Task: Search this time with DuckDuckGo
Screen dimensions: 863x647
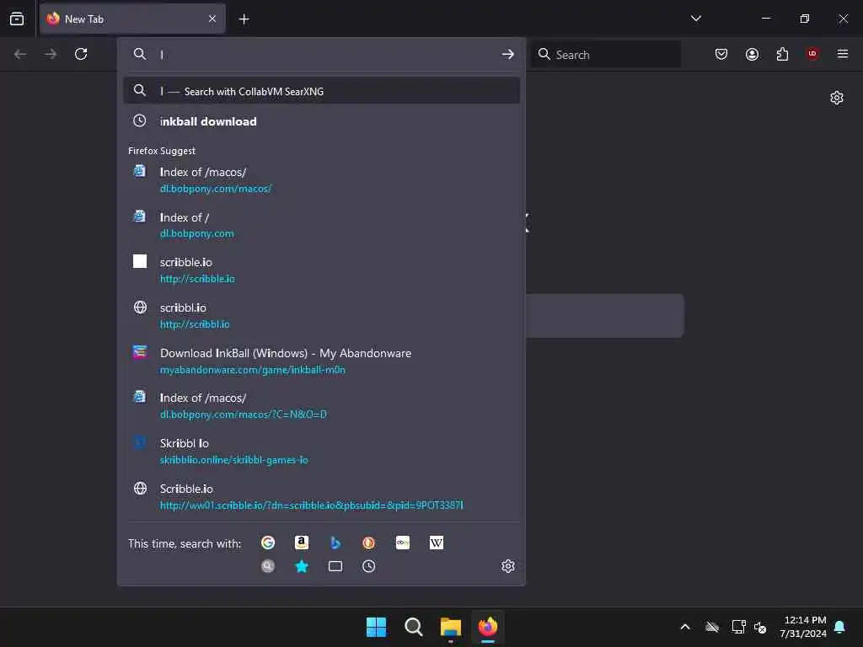Action: pos(369,543)
